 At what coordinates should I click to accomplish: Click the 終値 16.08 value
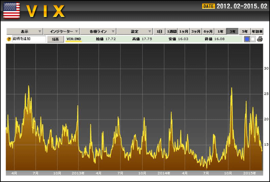pos(215,39)
